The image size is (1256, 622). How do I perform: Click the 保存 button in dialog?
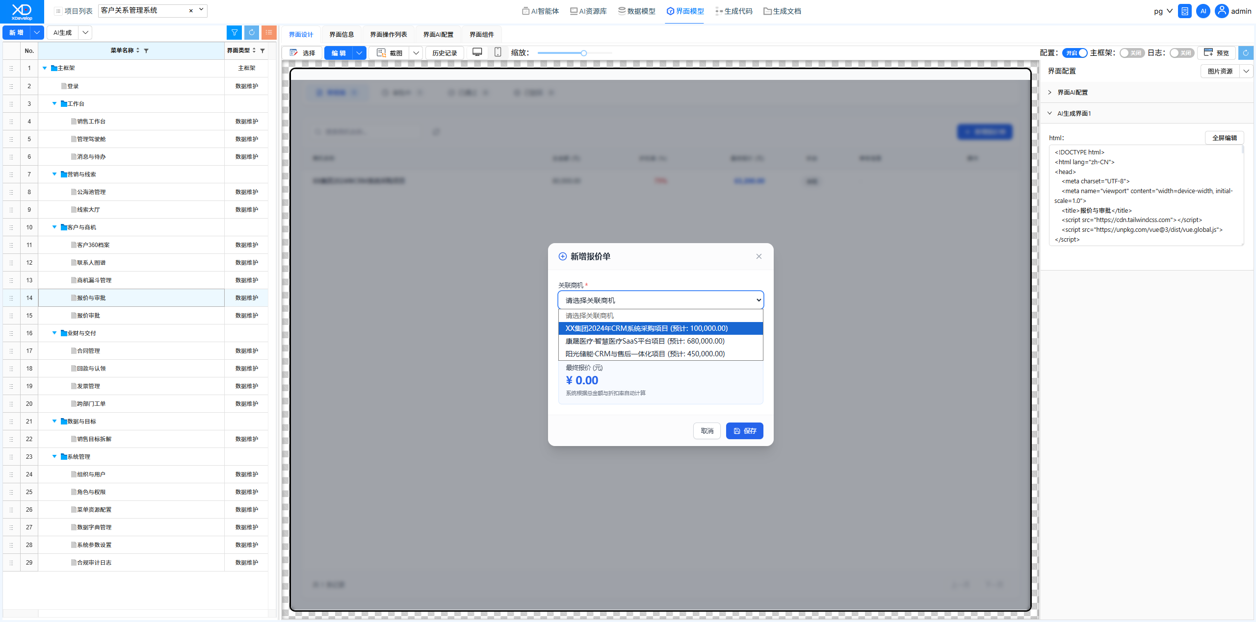pyautogui.click(x=744, y=431)
